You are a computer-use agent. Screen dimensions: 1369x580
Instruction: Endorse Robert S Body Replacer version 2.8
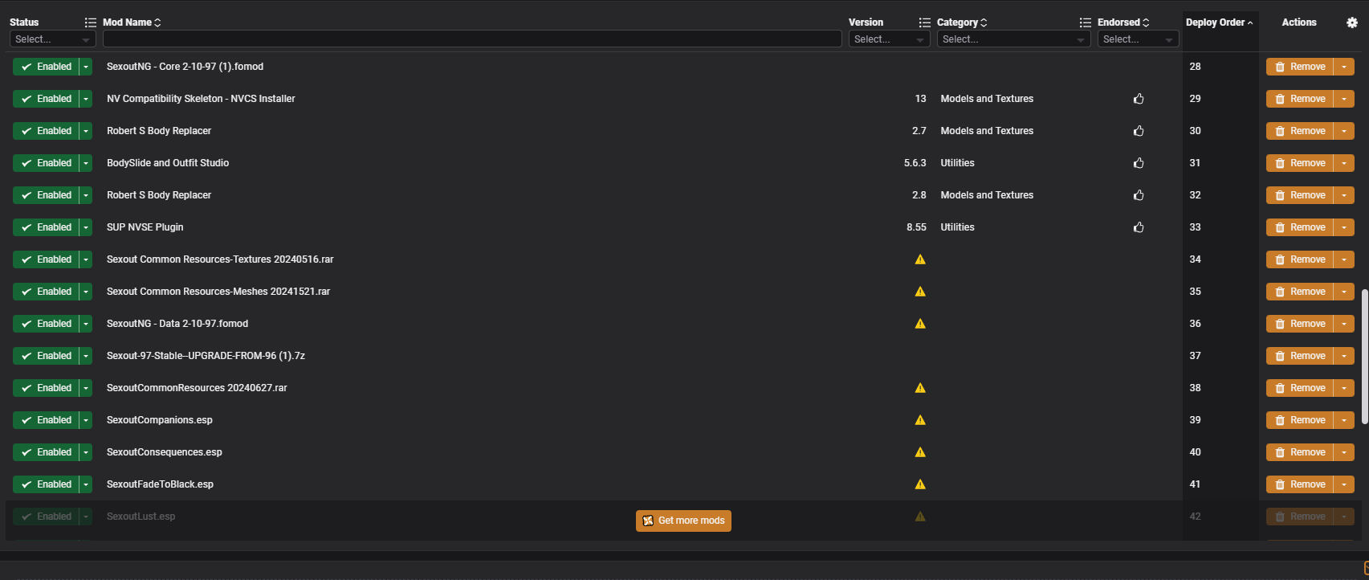pyautogui.click(x=1139, y=195)
